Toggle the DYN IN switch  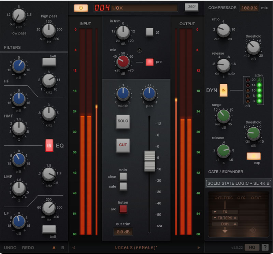(x=224, y=90)
